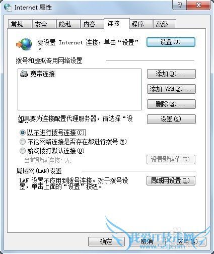The height and width of the screenshot is (254, 214).
Task: Select 不论网络连接是否存在都进行拨号 option
Action: (x=23, y=142)
